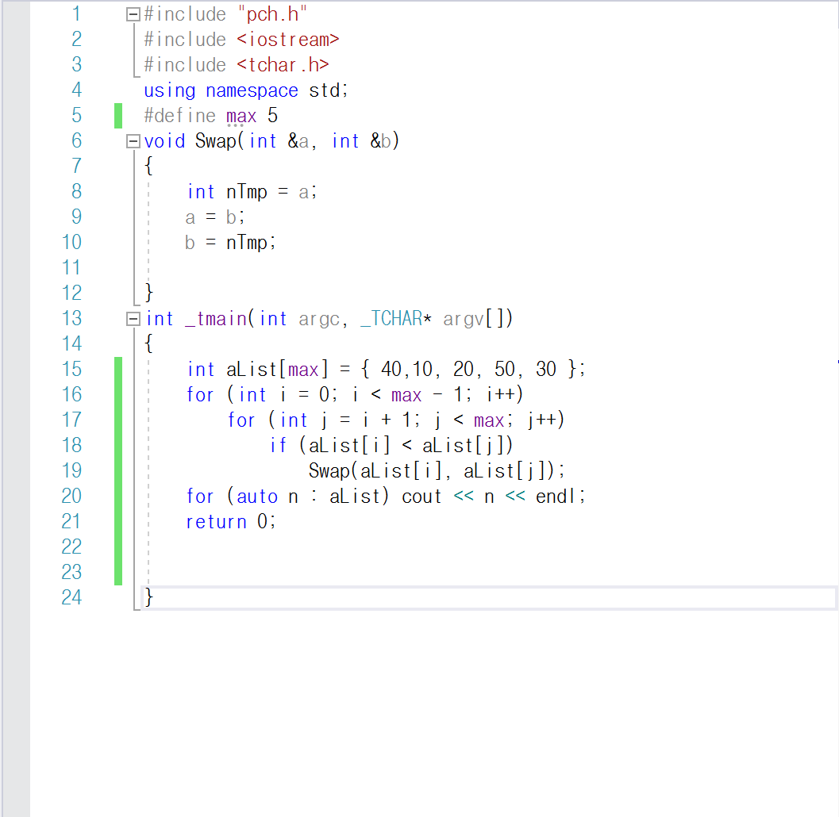Collapse the _tmain function at line 13
Viewport: 839px width, 817px height.
click(133, 319)
